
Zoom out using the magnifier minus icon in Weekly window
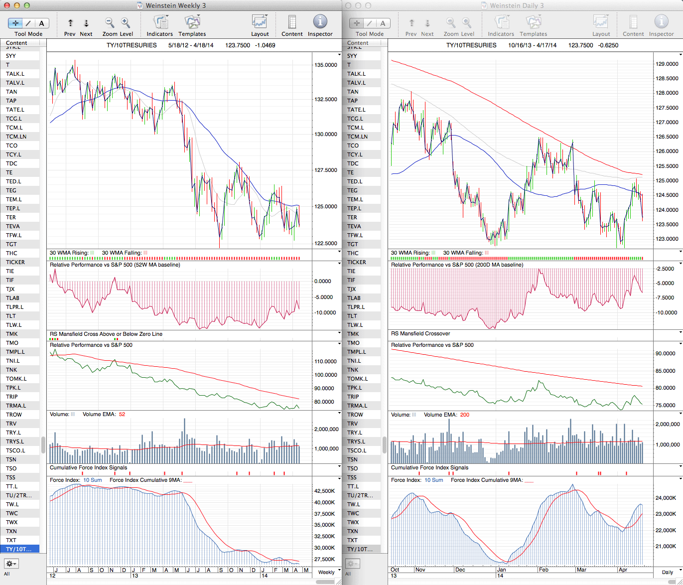110,23
